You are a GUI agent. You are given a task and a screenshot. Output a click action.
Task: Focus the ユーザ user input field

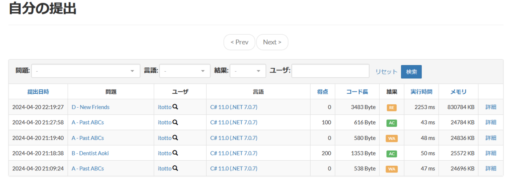(330, 71)
